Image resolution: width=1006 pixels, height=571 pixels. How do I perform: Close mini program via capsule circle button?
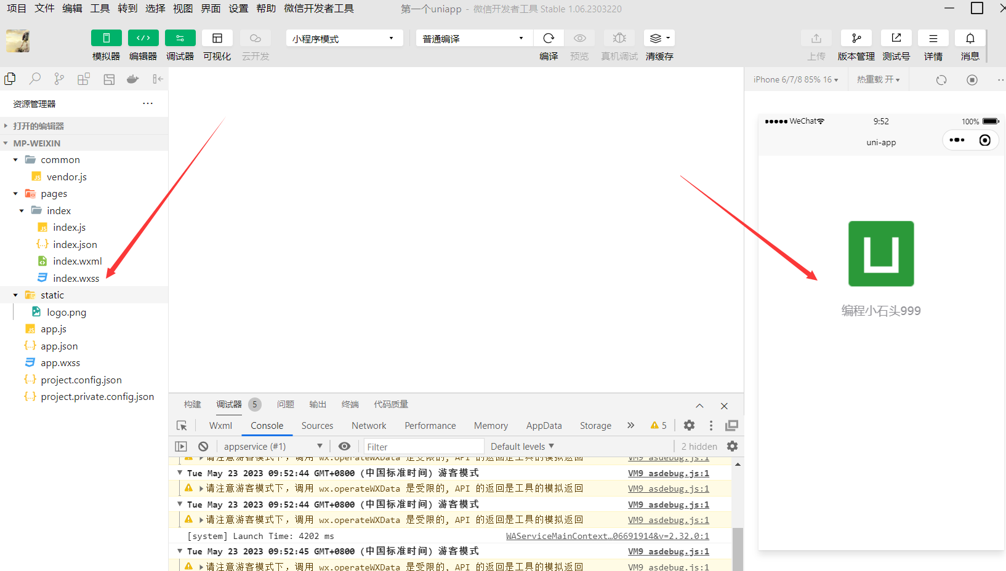point(985,140)
